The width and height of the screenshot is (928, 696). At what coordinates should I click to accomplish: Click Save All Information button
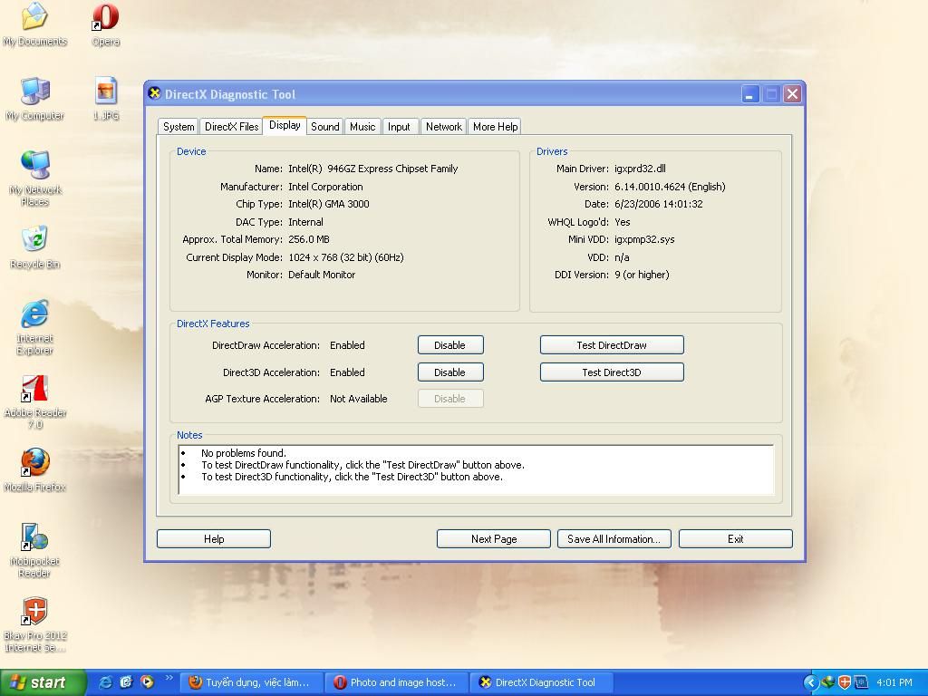coord(614,539)
